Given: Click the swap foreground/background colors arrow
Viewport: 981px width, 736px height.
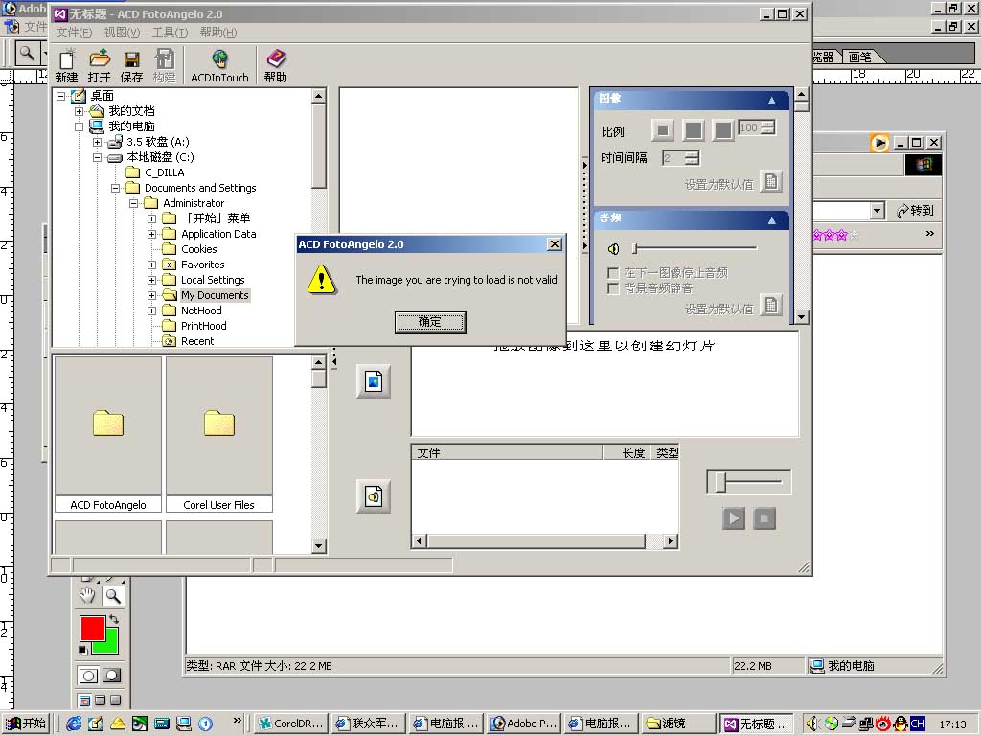Looking at the screenshot, I should 113,619.
